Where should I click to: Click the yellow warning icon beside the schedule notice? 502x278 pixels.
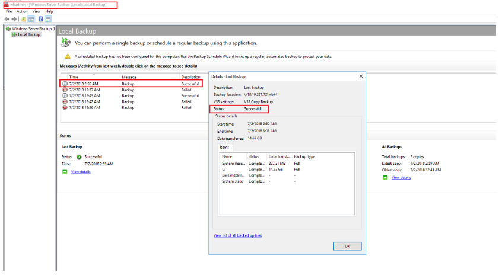pos(68,56)
